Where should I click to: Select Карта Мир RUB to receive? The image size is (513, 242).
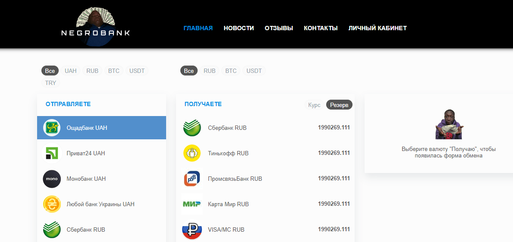[265, 204]
